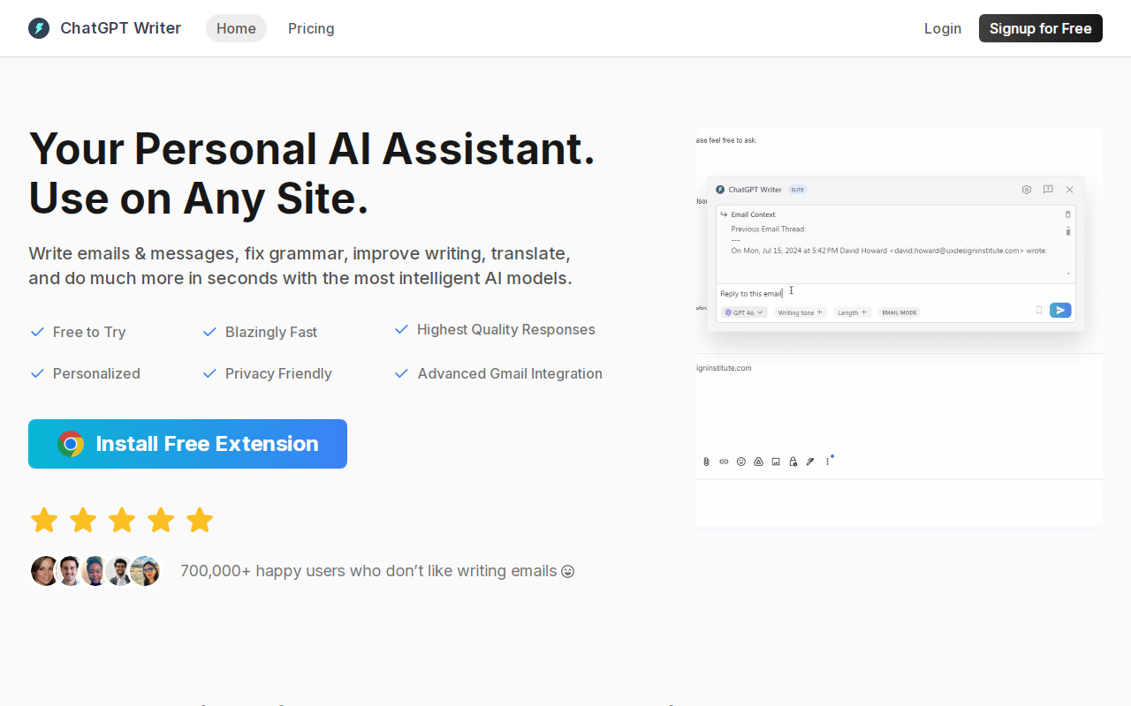Click the checkmark beside Advanced Gmail Integration

401,373
